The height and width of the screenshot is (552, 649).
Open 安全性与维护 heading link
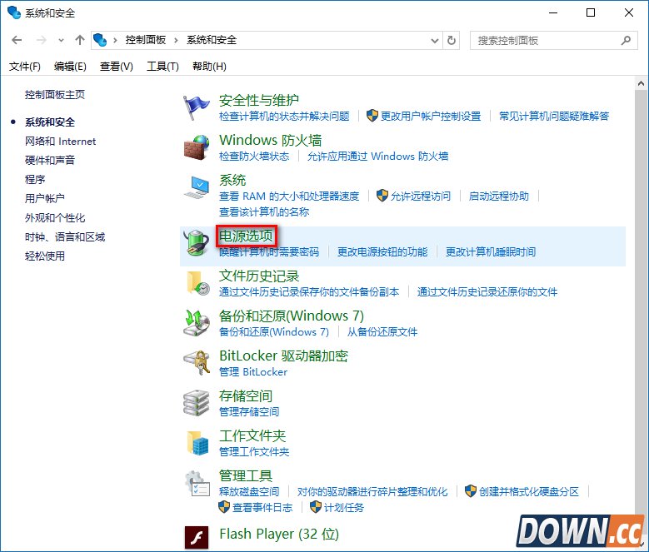click(259, 100)
